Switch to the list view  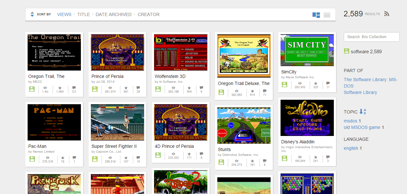327,15
